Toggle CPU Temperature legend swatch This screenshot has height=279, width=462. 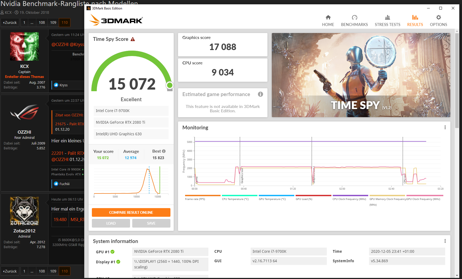(240, 195)
